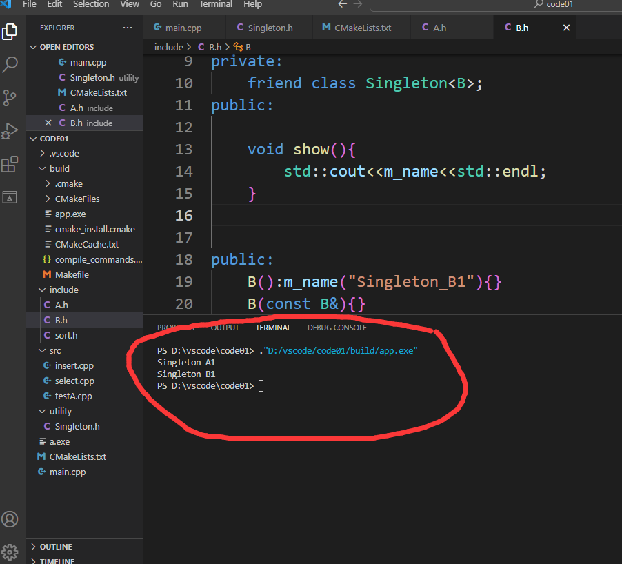Switch to the Singleton.h editor tab
The height and width of the screenshot is (564, 622).
click(x=269, y=28)
